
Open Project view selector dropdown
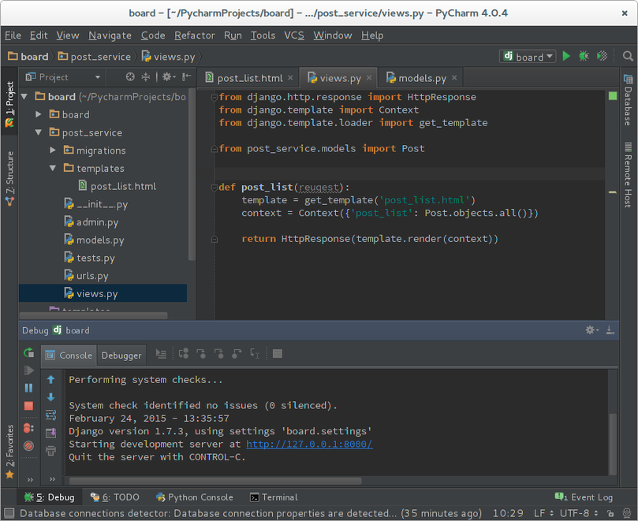(x=63, y=77)
